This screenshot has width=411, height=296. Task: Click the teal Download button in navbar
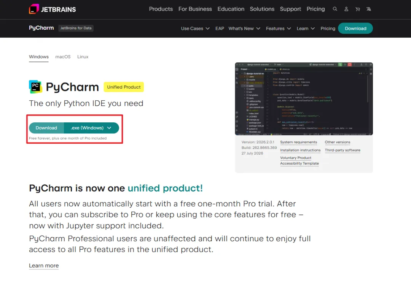pos(355,28)
